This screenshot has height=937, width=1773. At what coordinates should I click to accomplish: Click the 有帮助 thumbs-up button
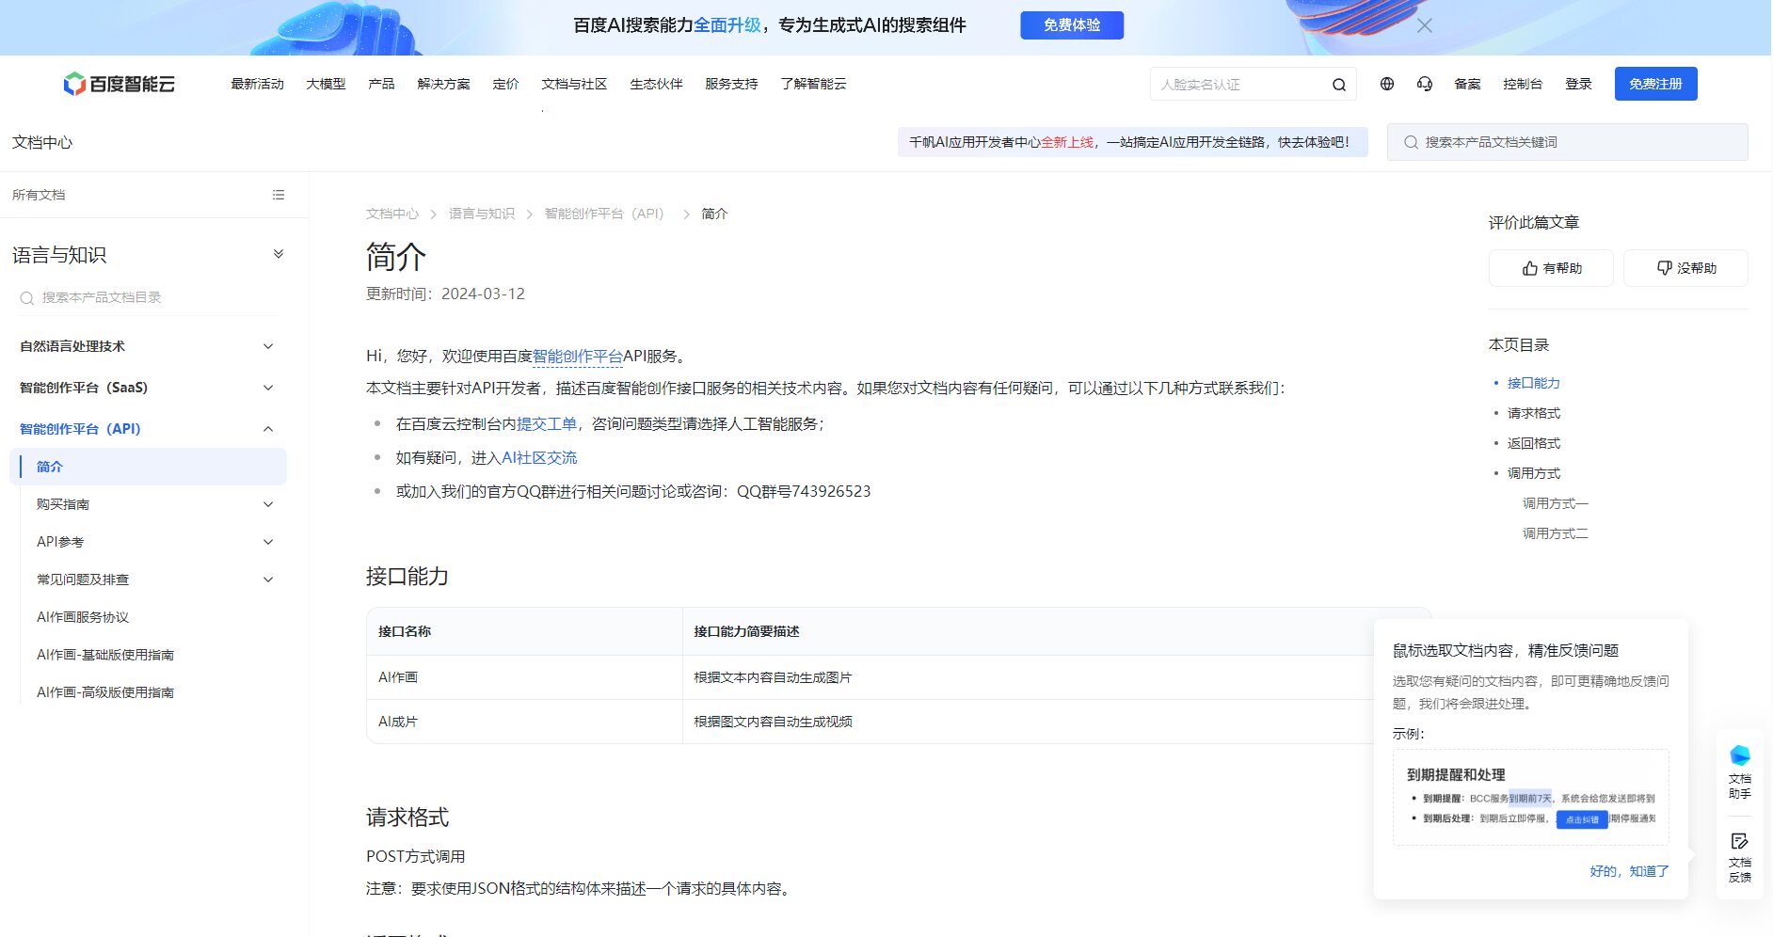click(1551, 268)
